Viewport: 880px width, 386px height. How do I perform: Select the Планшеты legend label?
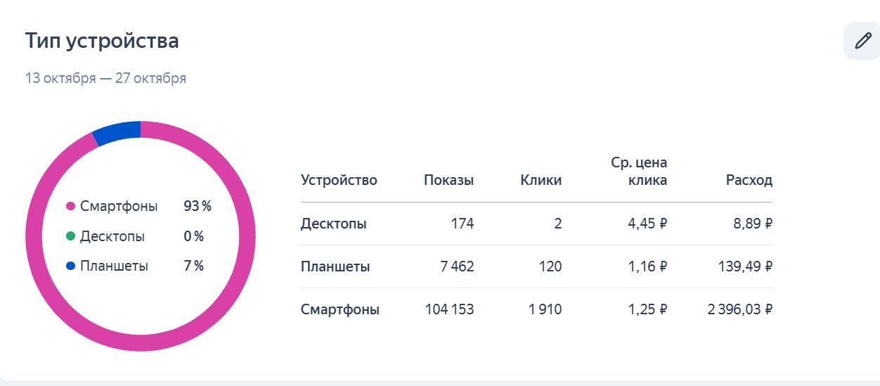(x=114, y=266)
